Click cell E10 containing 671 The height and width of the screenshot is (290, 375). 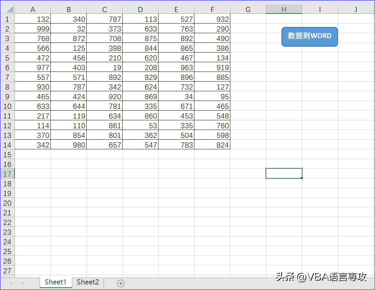click(x=176, y=106)
